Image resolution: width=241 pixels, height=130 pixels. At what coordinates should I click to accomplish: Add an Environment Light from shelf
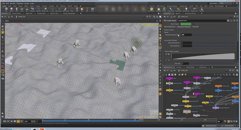151,10
